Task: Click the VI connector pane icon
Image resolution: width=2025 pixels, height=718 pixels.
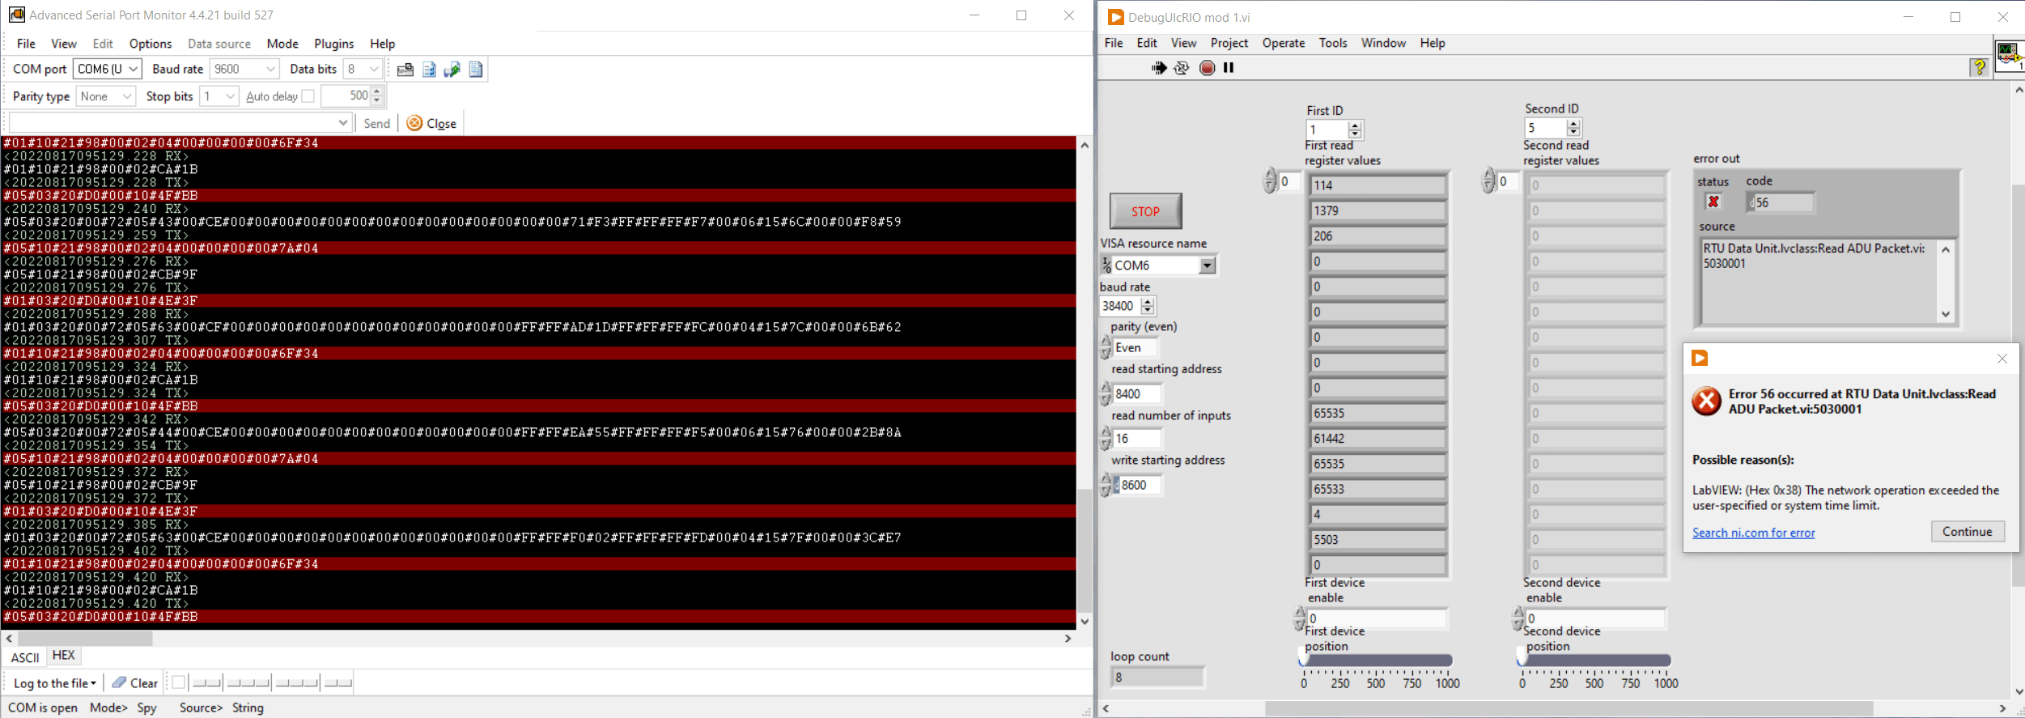Action: click(2010, 55)
